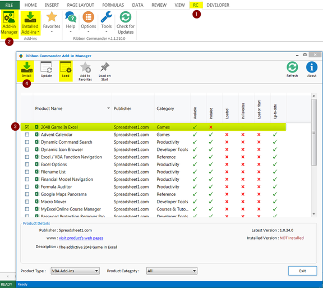
Task: Click the Load on Start pin icon
Action: (x=105, y=71)
